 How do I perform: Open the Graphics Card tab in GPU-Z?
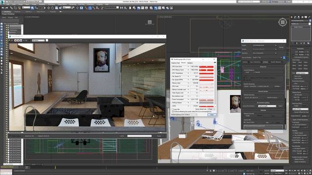pos(175,63)
